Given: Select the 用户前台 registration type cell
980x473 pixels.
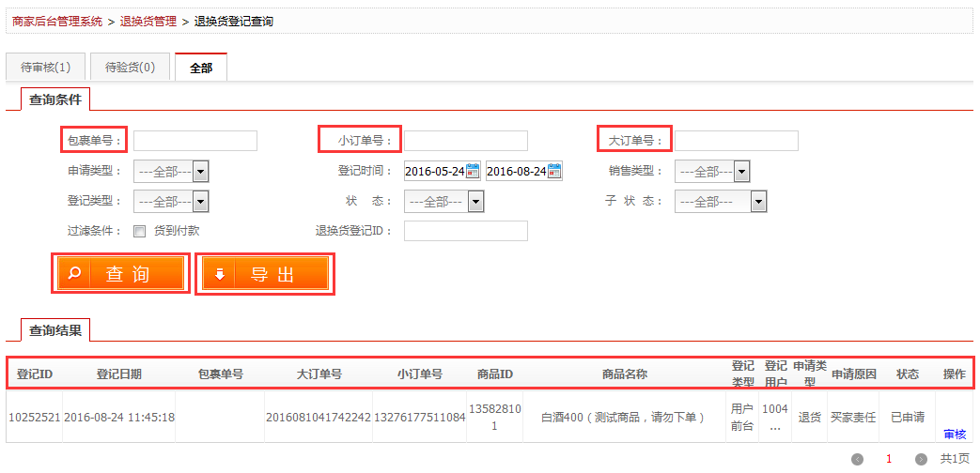Looking at the screenshot, I should (742, 417).
